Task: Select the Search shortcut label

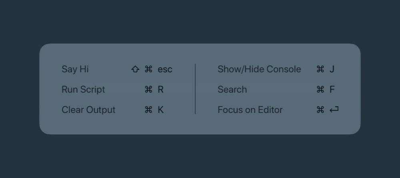Action: [x=232, y=90]
